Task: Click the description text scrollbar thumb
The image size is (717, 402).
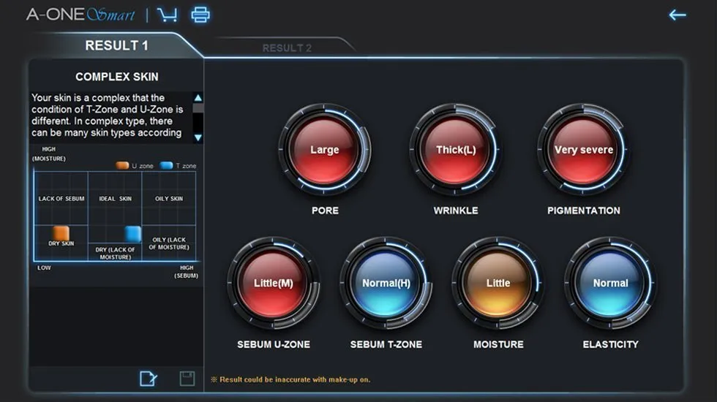Action: (x=198, y=108)
